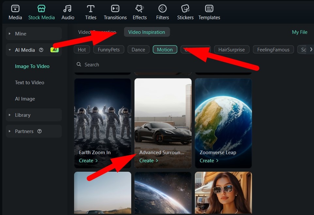Open the Earth from orbit thumbnail
The width and height of the screenshot is (314, 215).
tap(163, 193)
